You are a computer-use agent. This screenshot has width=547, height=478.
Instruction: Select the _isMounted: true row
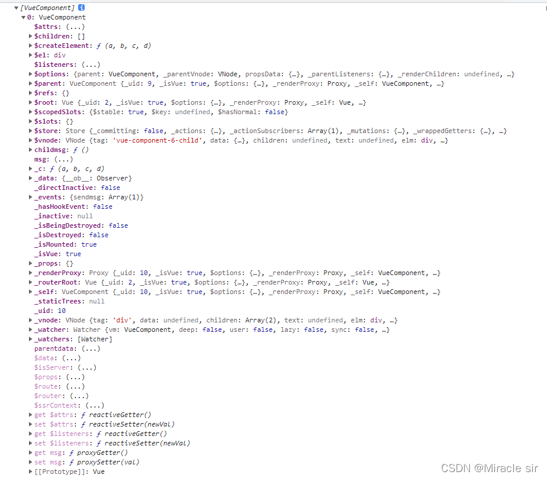(x=65, y=244)
